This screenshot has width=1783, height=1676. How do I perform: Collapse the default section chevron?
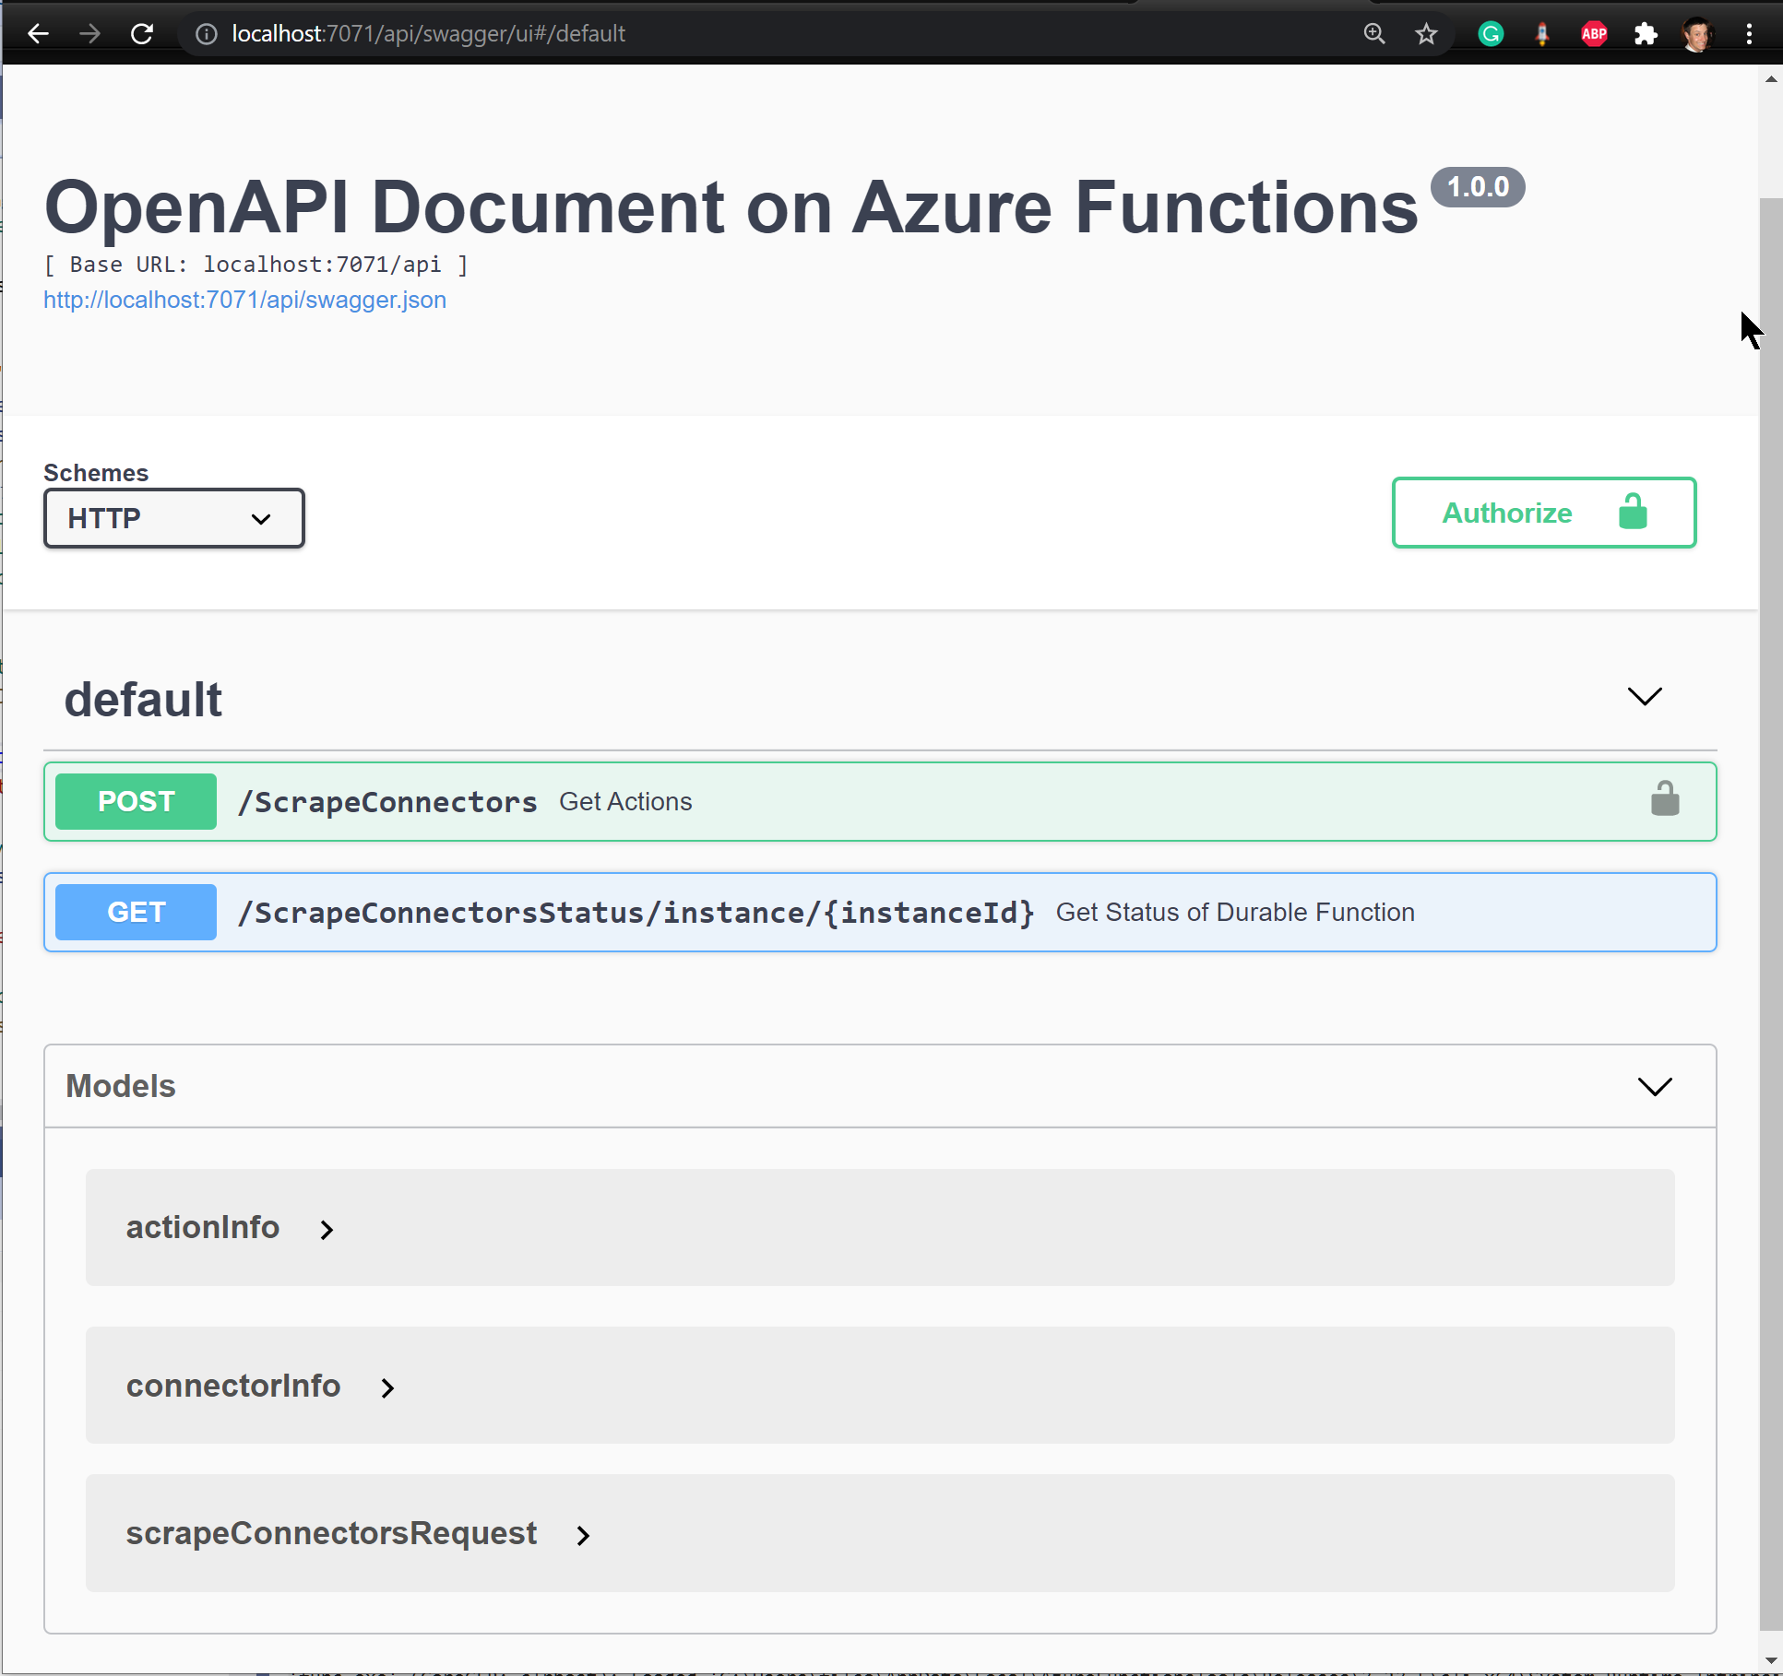[x=1645, y=697]
